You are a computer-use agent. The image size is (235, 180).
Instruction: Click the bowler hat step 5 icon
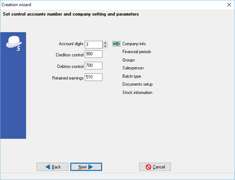[13, 43]
